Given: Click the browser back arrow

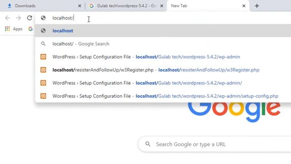Looking at the screenshot, I should [x=7, y=18].
